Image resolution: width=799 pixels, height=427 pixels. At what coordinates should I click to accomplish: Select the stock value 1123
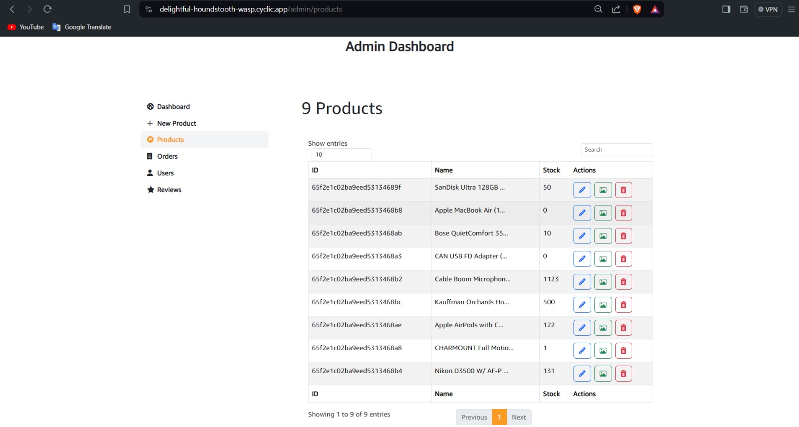[551, 279]
